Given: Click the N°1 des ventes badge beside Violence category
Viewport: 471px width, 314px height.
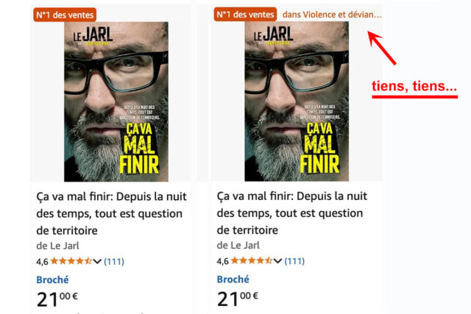Looking at the screenshot, I should (245, 15).
